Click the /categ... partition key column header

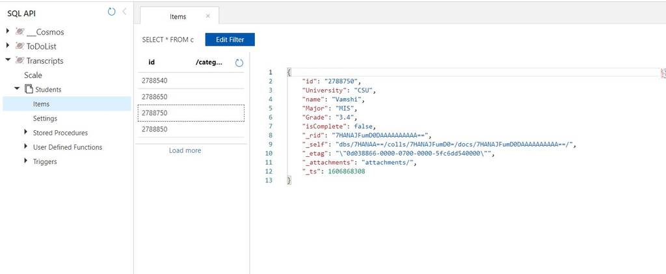pyautogui.click(x=209, y=62)
